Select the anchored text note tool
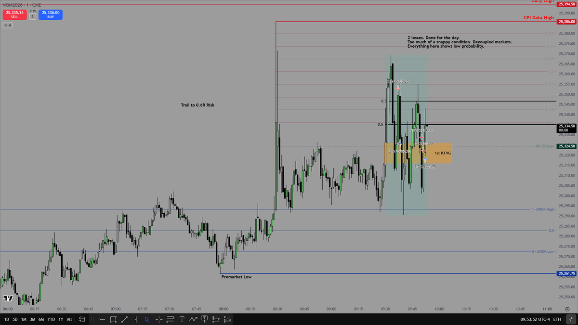 [205, 319]
